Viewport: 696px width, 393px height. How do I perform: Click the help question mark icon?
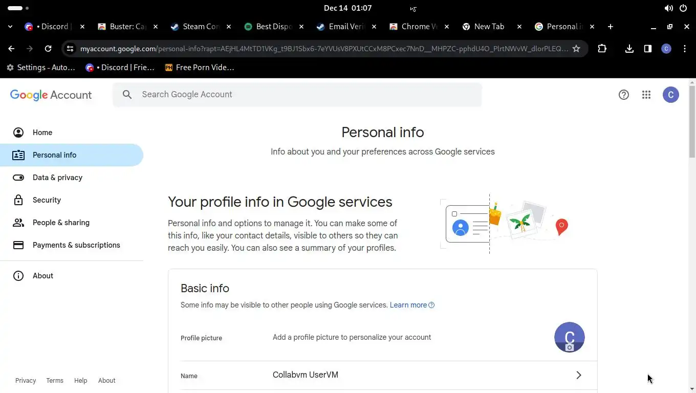(x=623, y=95)
